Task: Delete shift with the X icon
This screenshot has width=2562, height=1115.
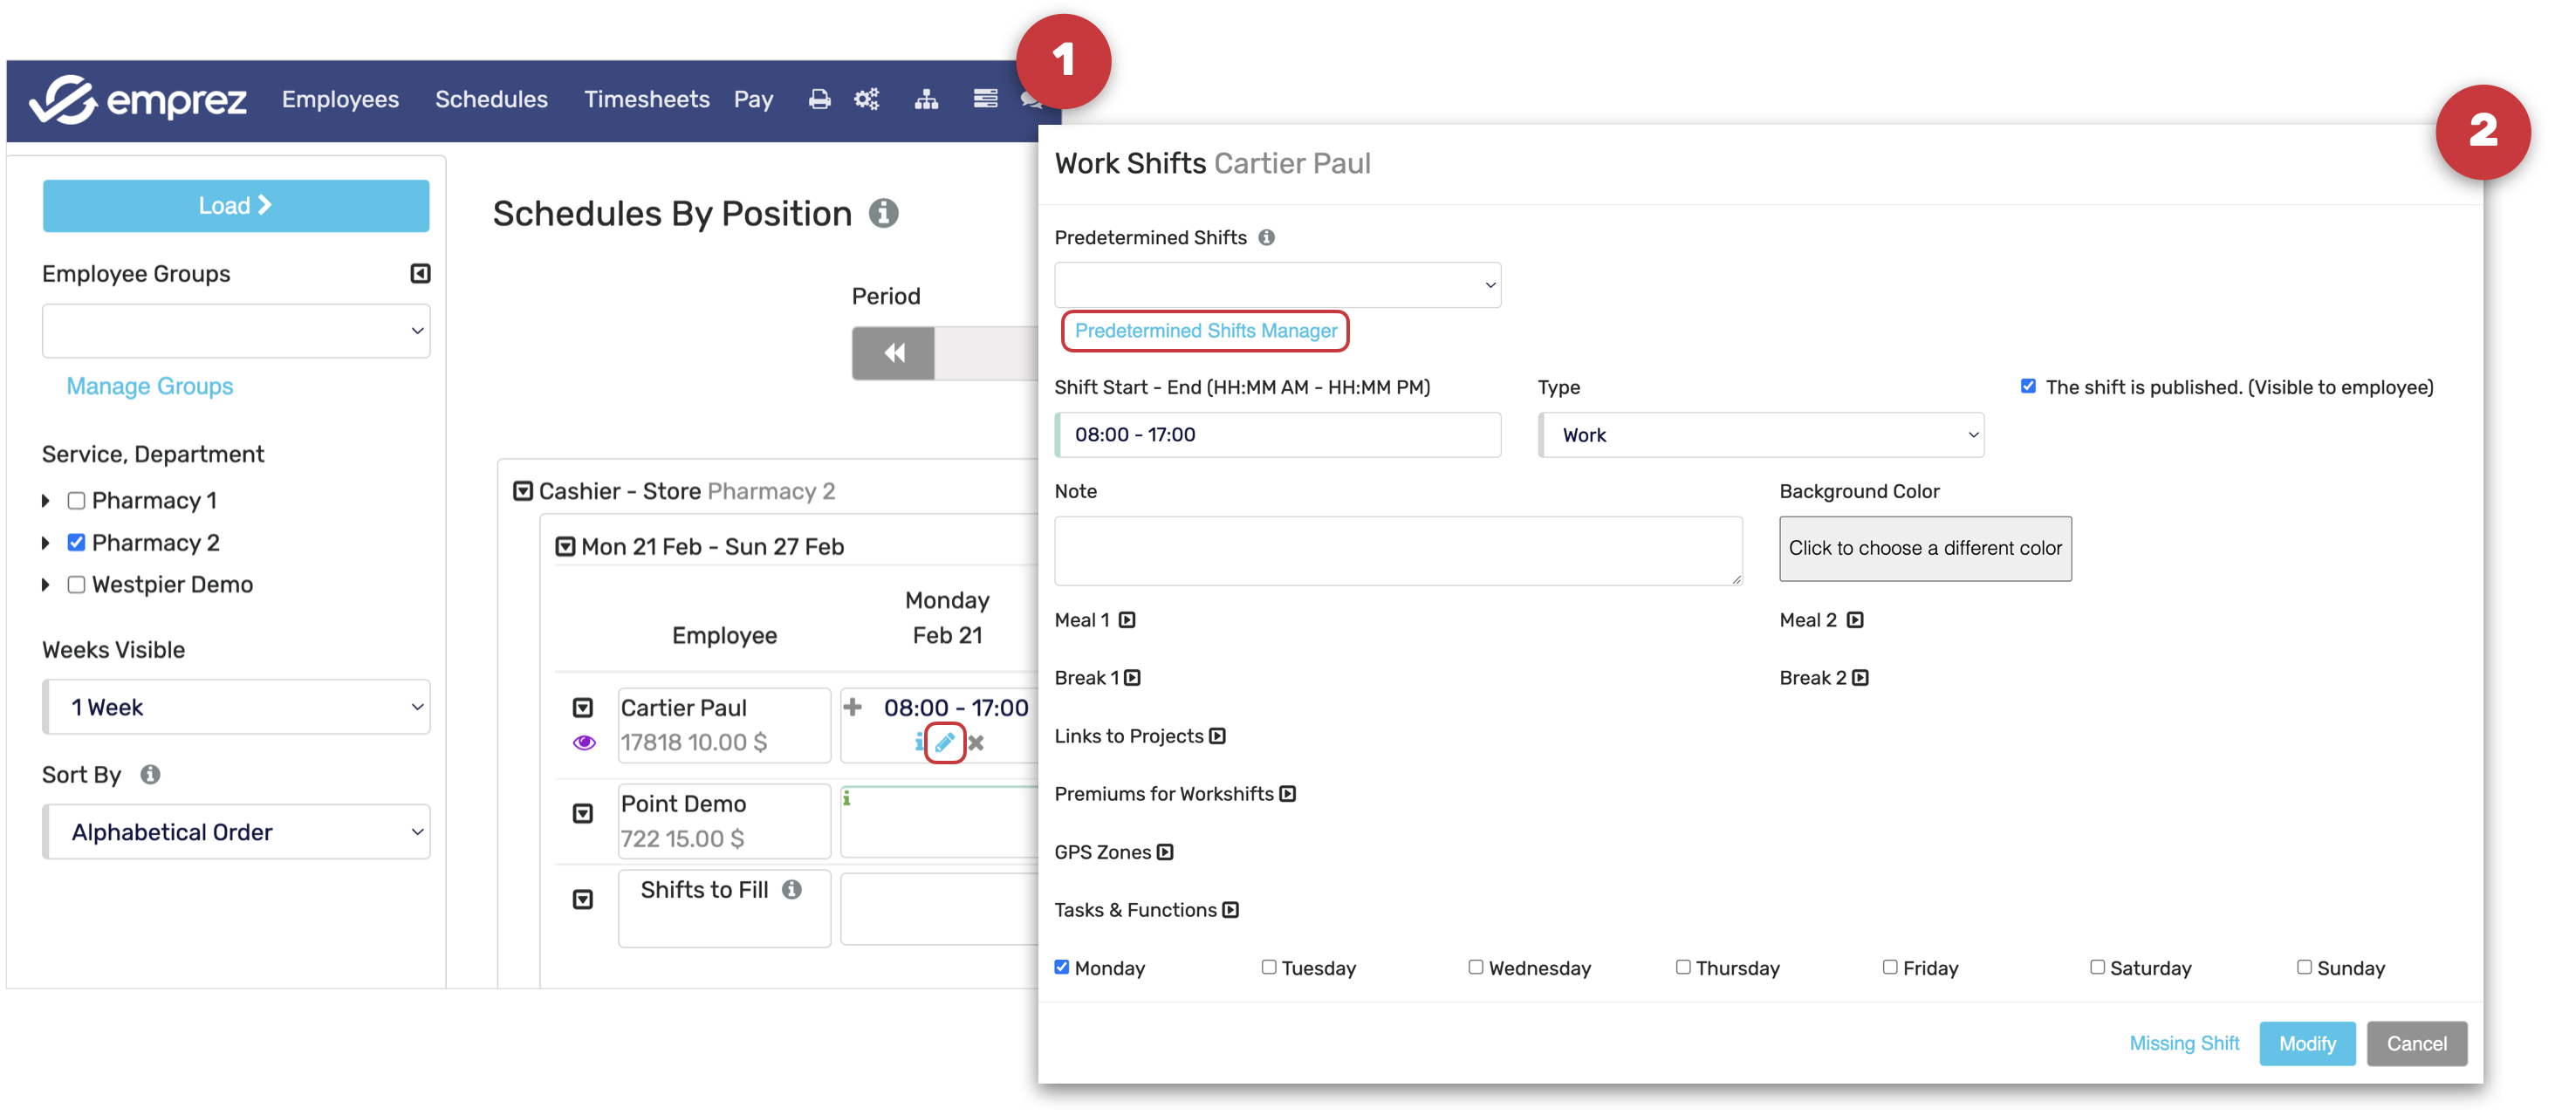Action: click(976, 742)
